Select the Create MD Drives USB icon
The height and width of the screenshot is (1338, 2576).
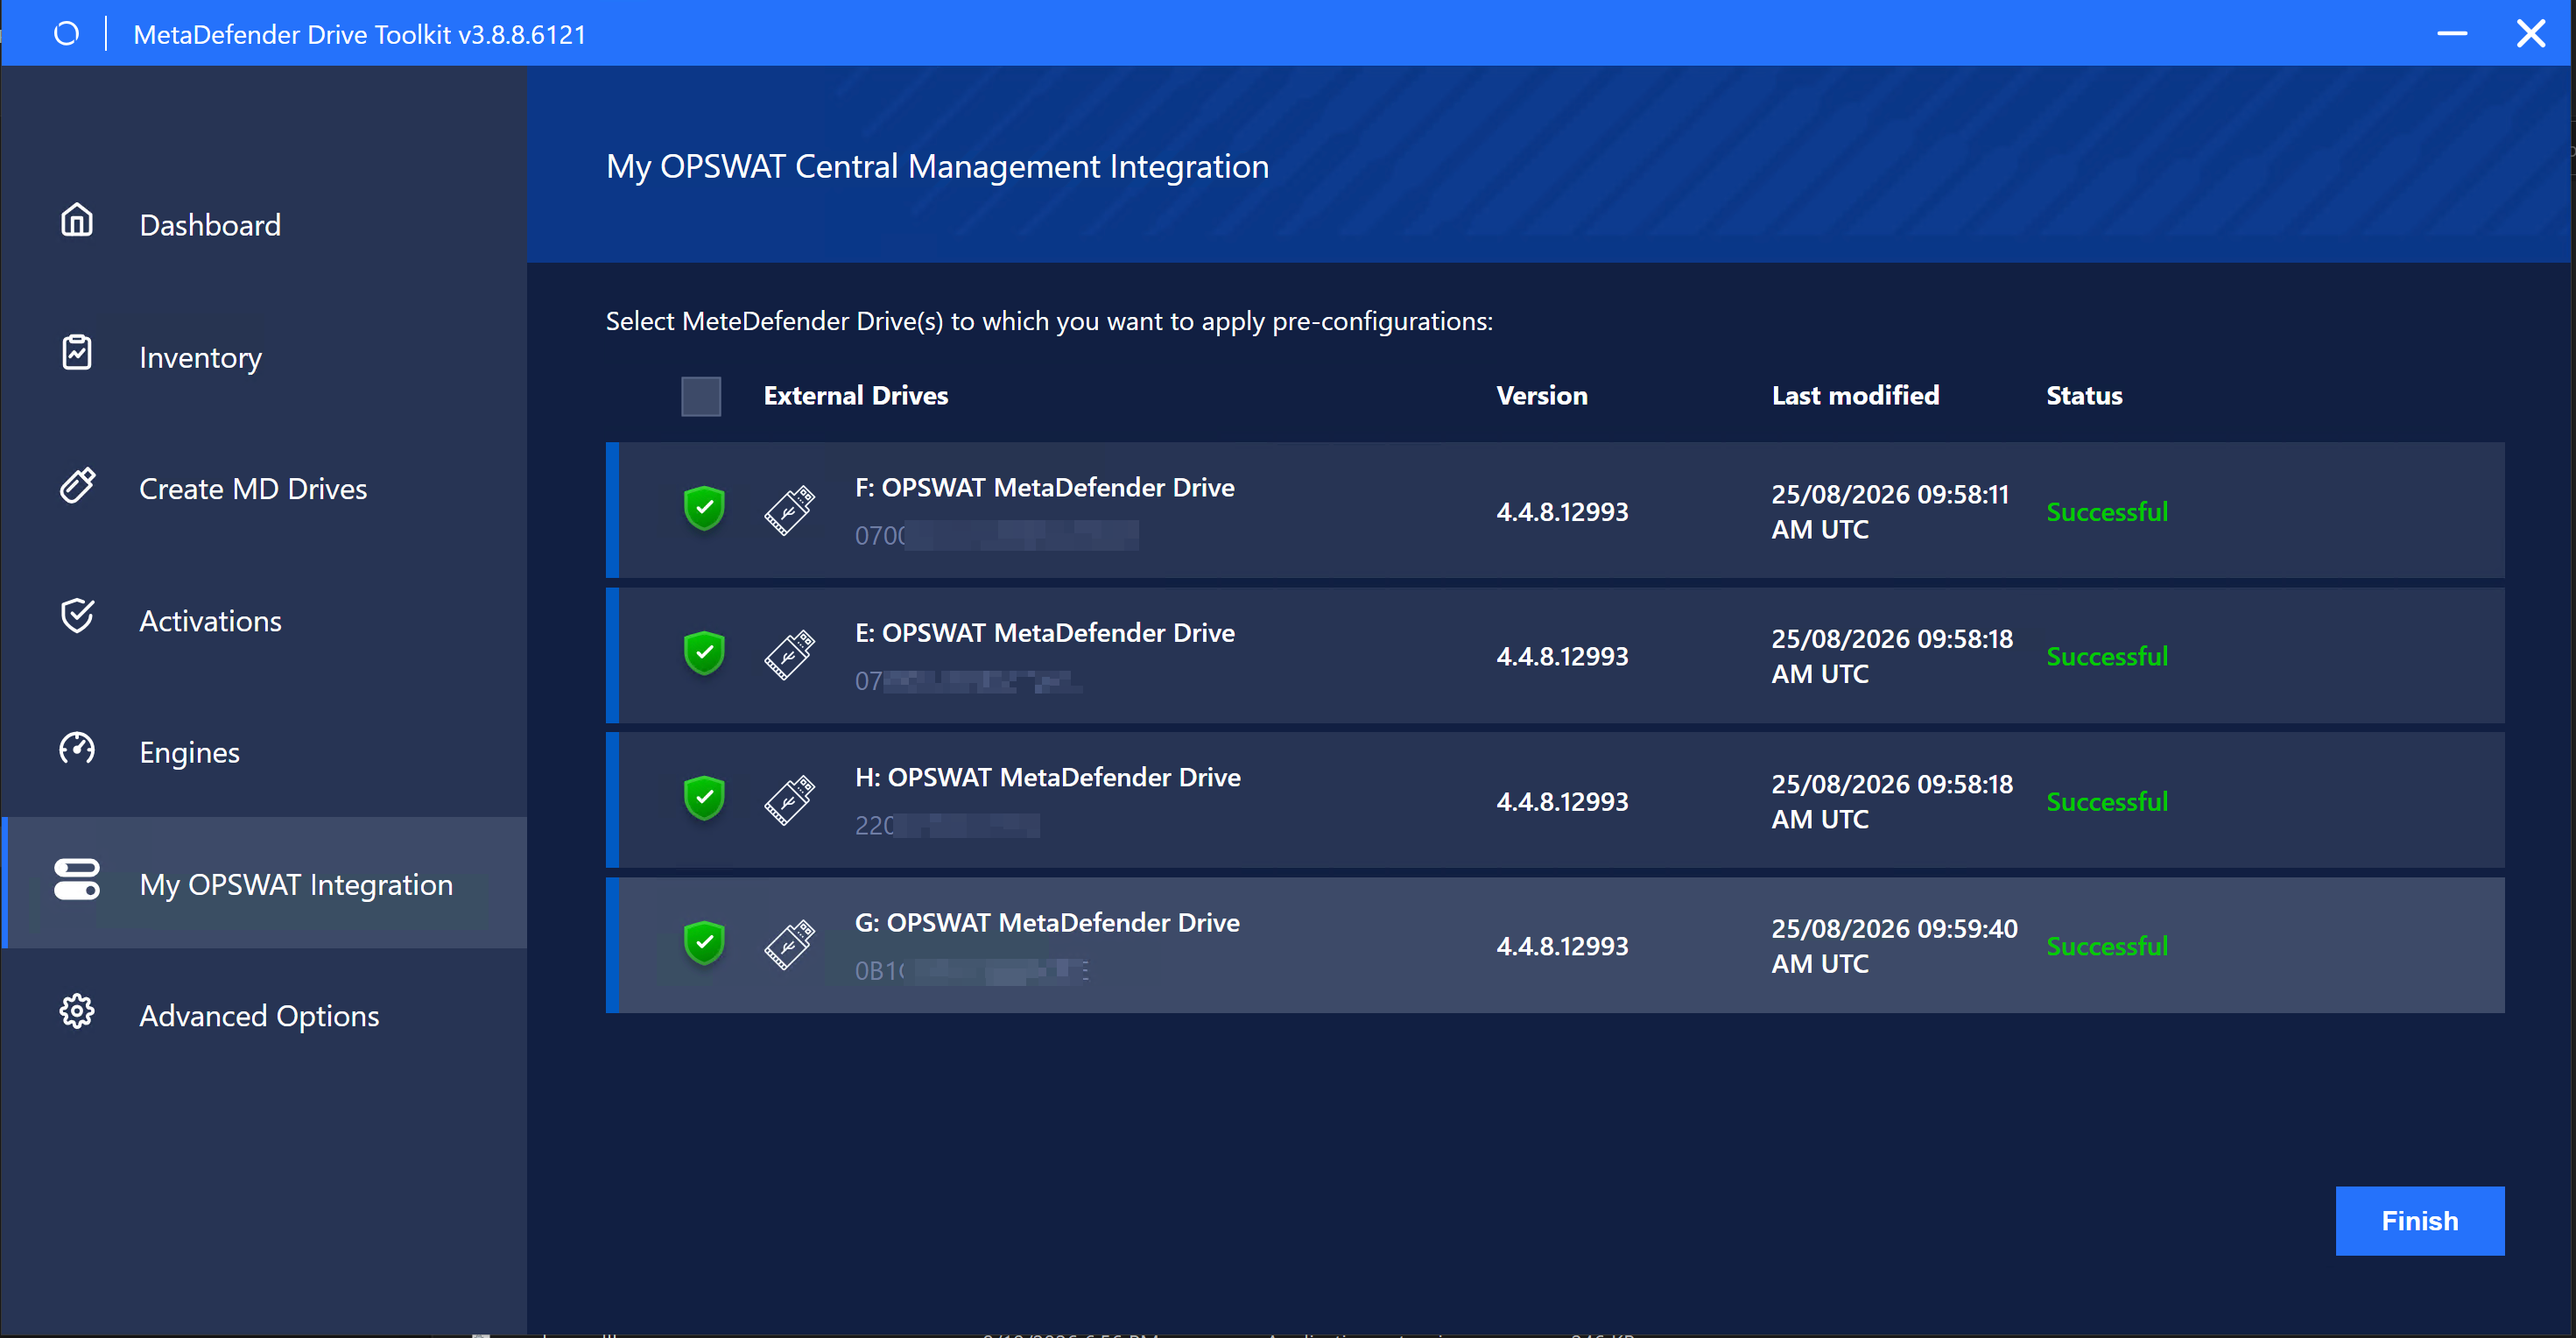[77, 485]
